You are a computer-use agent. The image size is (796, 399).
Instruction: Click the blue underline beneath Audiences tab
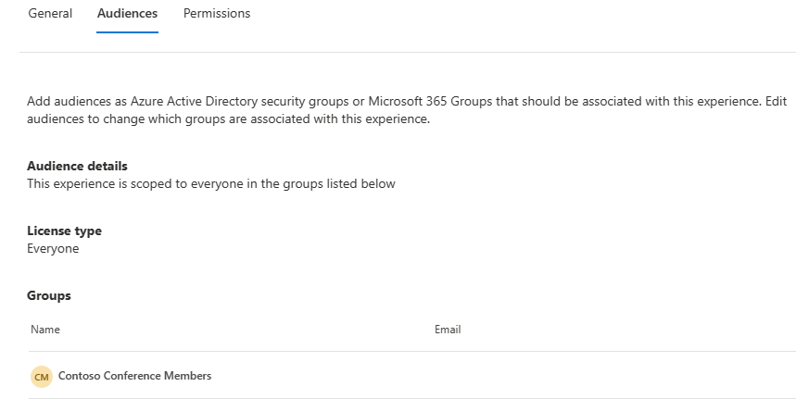[x=127, y=32]
